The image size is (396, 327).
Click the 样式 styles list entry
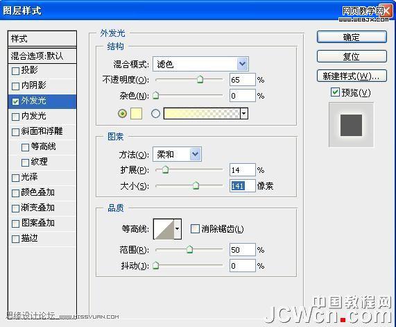42,39
